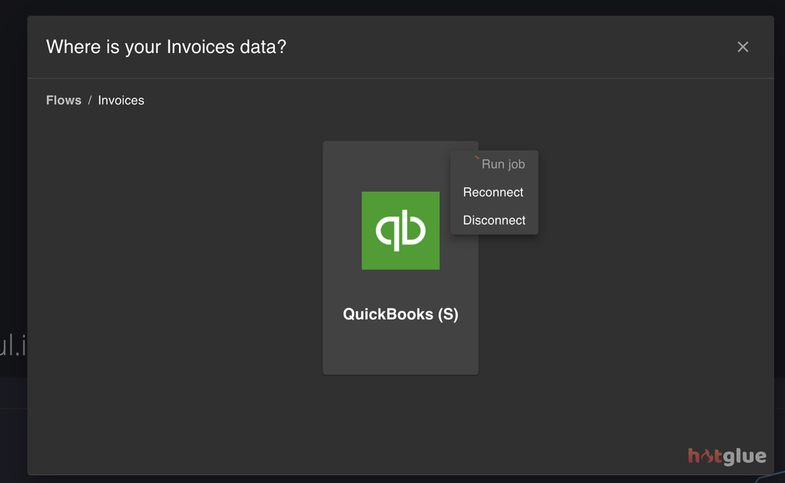Viewport: 785px width, 483px height.
Task: Click the Invoices breadcrumb
Action: pos(121,100)
